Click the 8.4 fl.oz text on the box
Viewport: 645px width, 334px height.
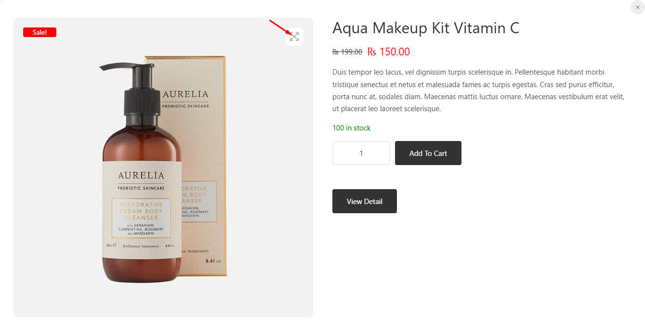(x=213, y=261)
